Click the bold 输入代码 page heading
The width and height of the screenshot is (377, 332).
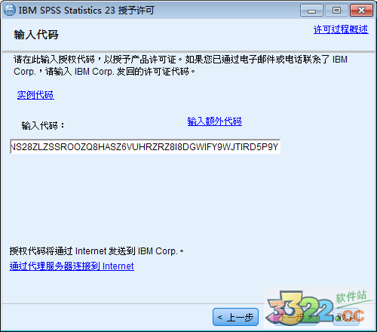pos(36,35)
